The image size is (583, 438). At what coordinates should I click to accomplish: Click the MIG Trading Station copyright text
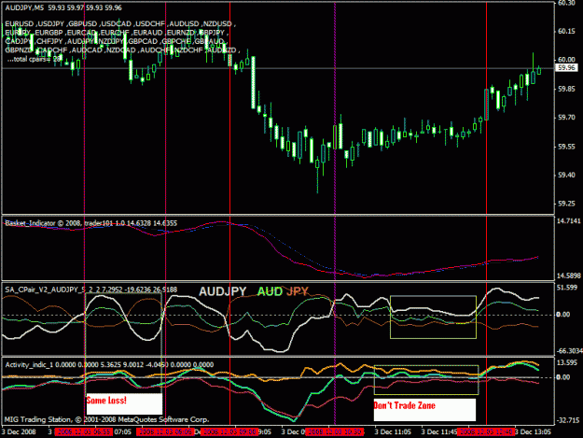click(x=106, y=419)
